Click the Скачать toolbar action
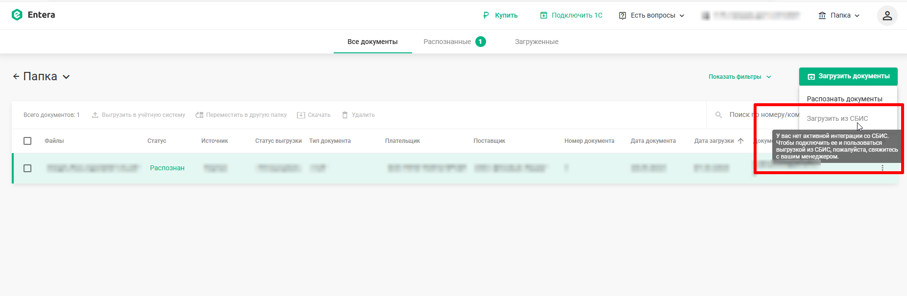This screenshot has height=296, width=907. point(314,115)
